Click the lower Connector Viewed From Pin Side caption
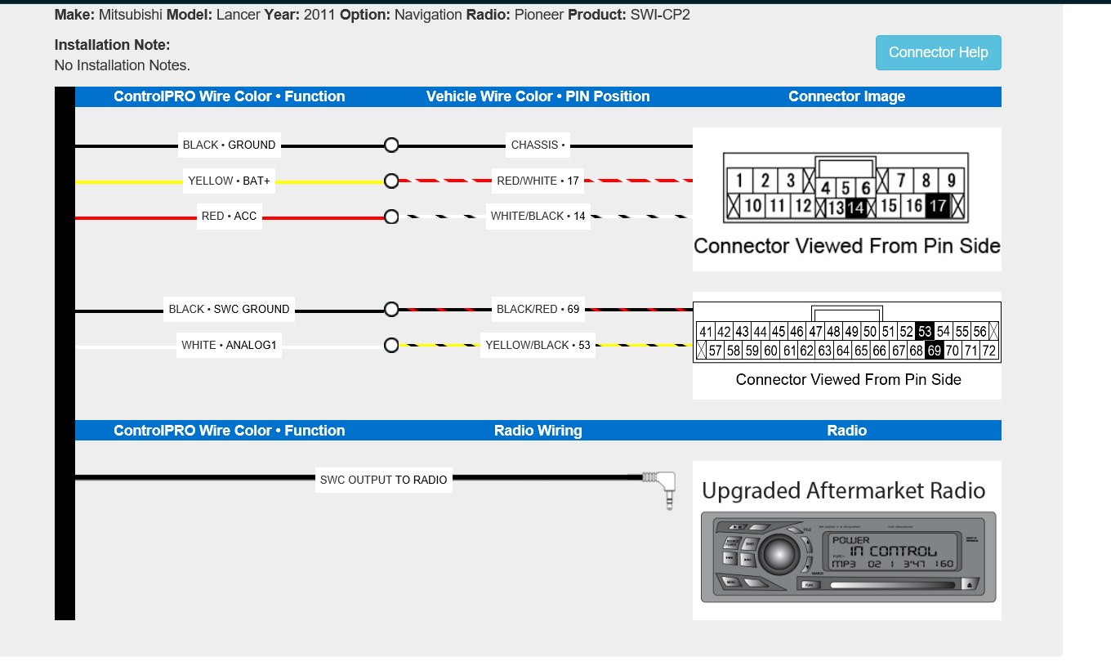This screenshot has height=666, width=1111. pos(848,379)
